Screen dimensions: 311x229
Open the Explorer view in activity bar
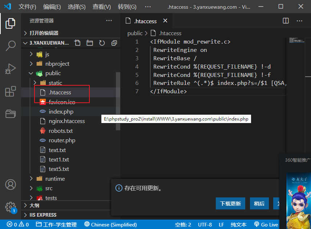pos(10,23)
